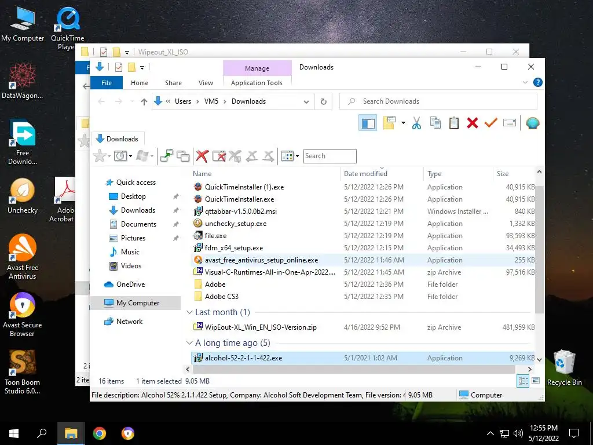
Task: Click VM5 in the address breadcrumb
Action: click(211, 101)
